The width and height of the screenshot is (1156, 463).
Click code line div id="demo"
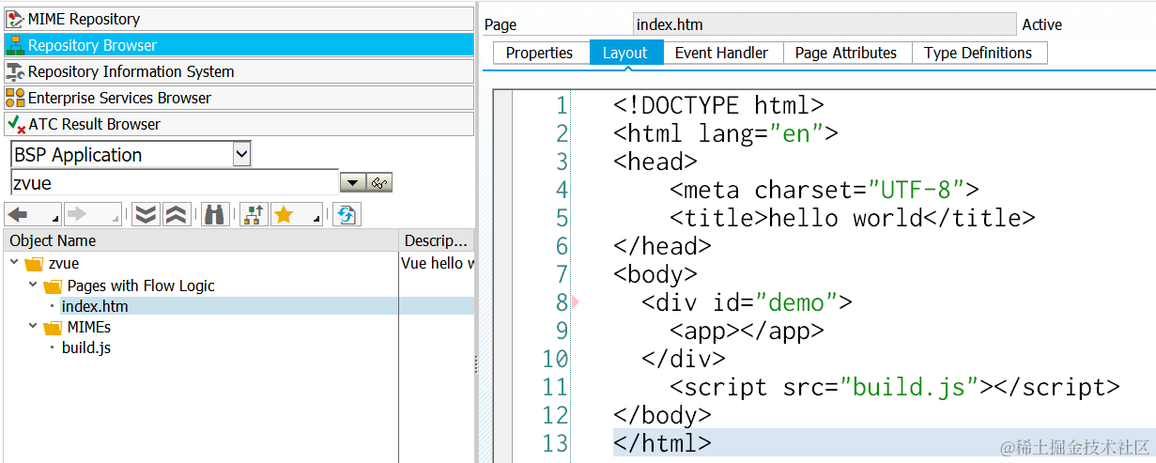(x=748, y=301)
